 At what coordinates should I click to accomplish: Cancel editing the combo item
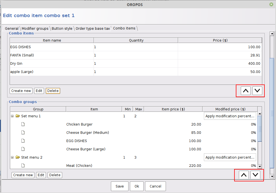155,186
